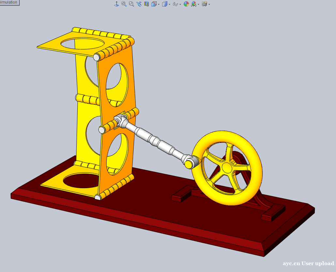336x272 pixels.
Task: Toggle the Section View tool
Action: [146, 4]
